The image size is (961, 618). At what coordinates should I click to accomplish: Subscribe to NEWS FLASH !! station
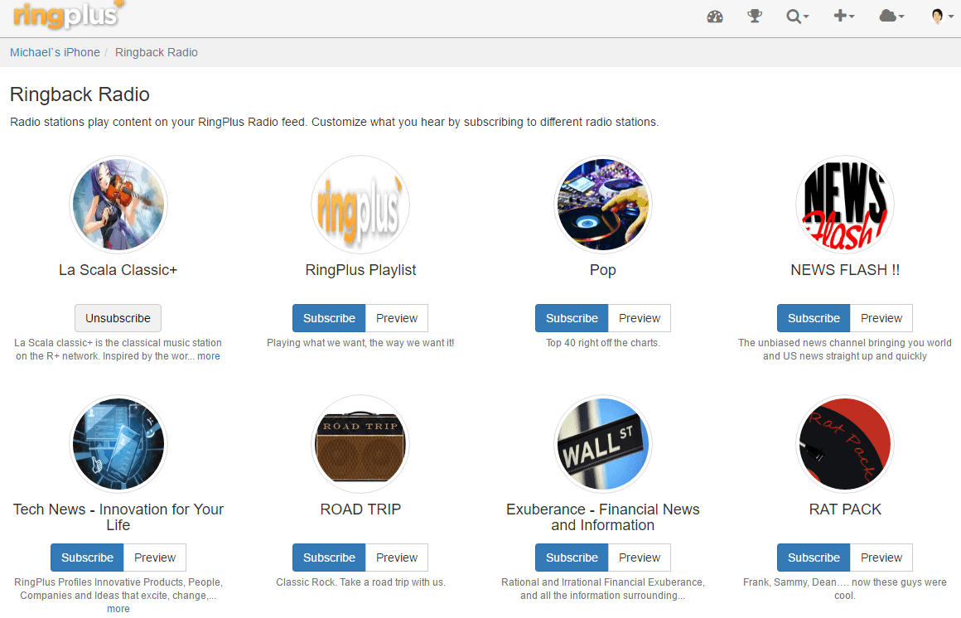coord(814,318)
